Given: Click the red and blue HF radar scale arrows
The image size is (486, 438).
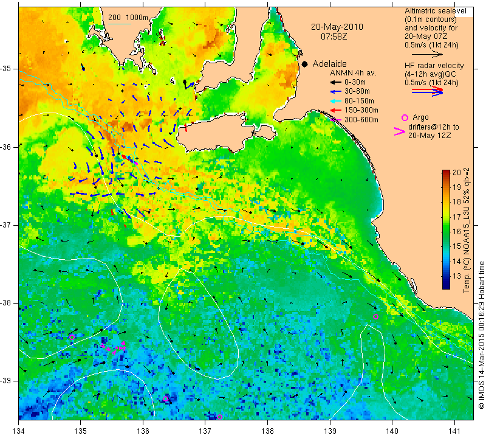Looking at the screenshot, I should 428,91.
